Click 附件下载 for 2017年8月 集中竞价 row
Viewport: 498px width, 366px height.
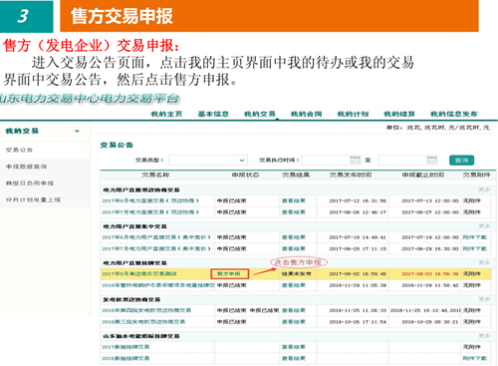pos(475,237)
